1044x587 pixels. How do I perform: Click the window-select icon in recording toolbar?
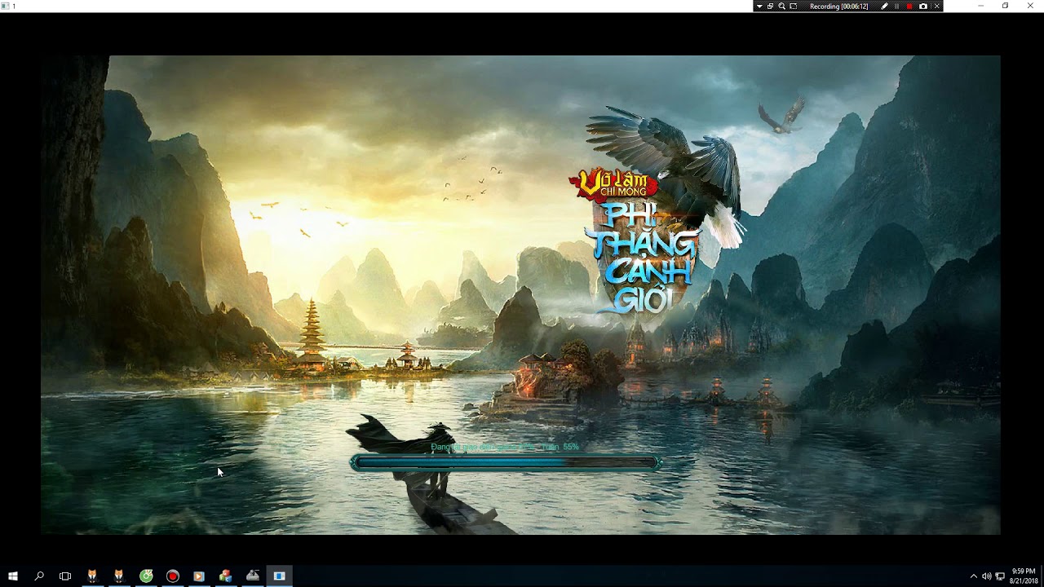pyautogui.click(x=771, y=6)
